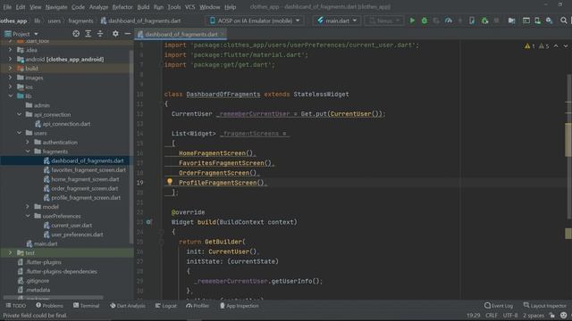Open the 2 spaces indent selector
Image resolution: width=572 pixels, height=321 pixels.
534,315
